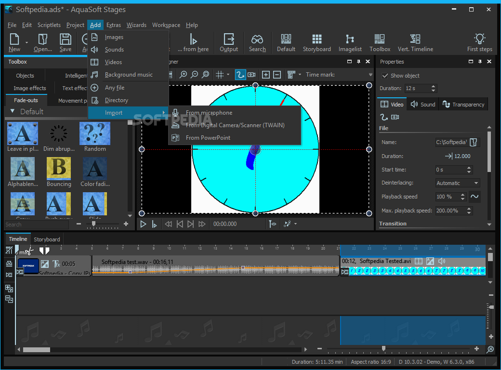501x370 pixels.
Task: Open the Transparency properties tab
Action: 463,105
